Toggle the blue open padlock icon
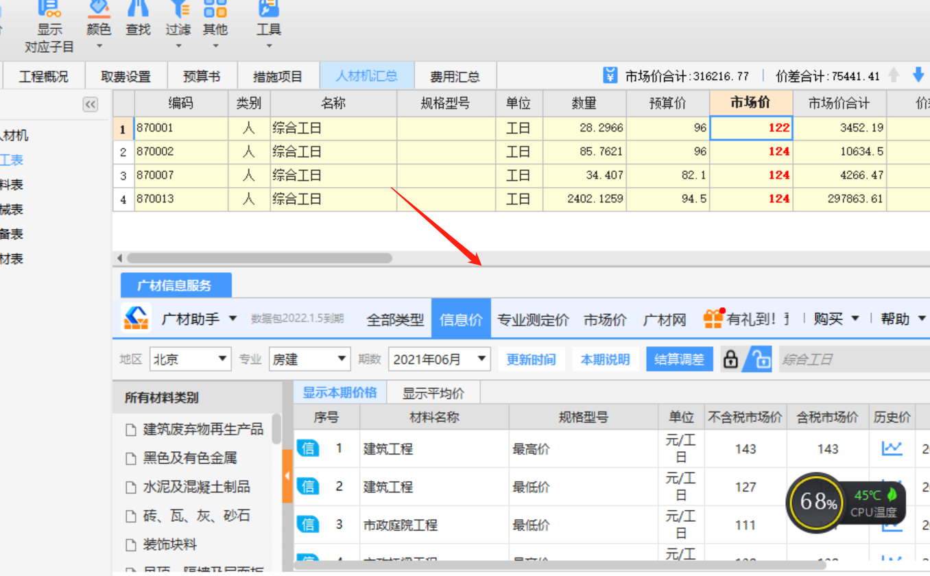930x576 pixels. (761, 359)
